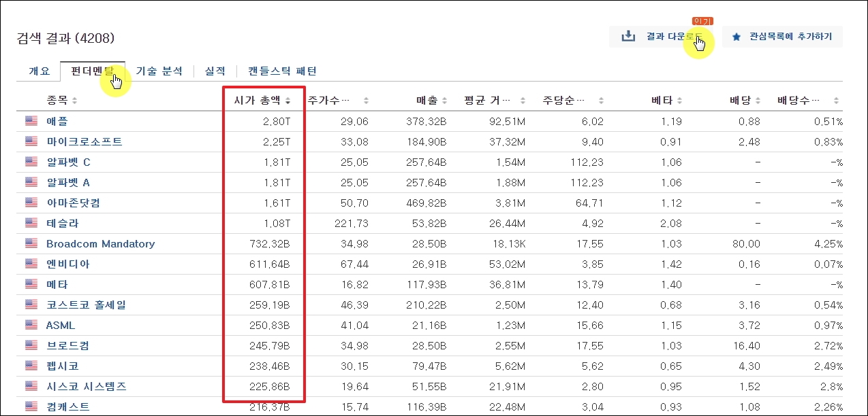Select 메타 market cap 607,81B

pyautogui.click(x=270, y=284)
